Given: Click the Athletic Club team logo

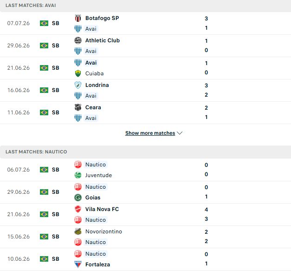Looking at the screenshot, I should tap(78, 40).
